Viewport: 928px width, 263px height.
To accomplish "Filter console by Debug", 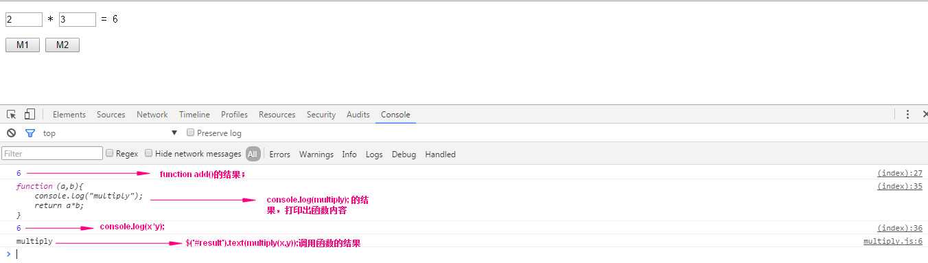I will [x=404, y=155].
